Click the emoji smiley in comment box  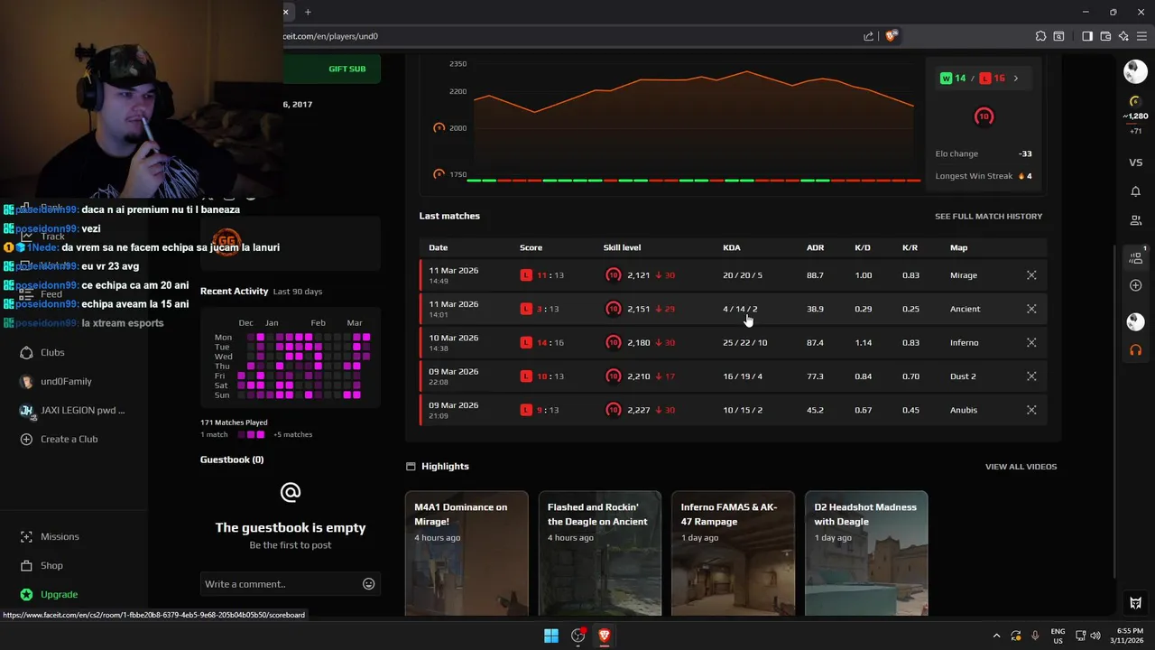coord(368,584)
